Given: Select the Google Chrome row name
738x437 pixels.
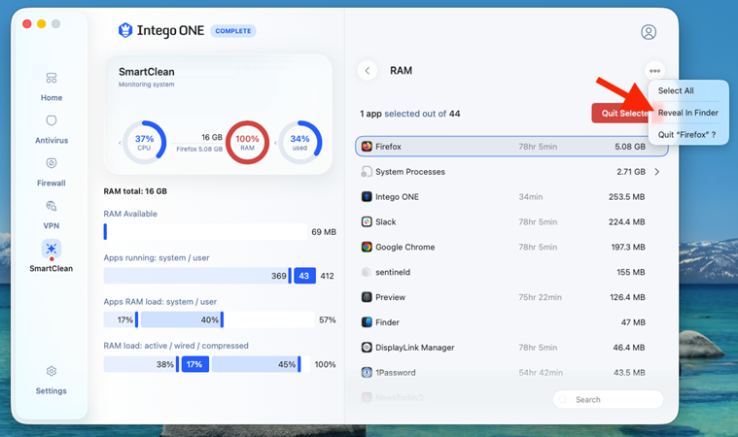Looking at the screenshot, I should [404, 248].
